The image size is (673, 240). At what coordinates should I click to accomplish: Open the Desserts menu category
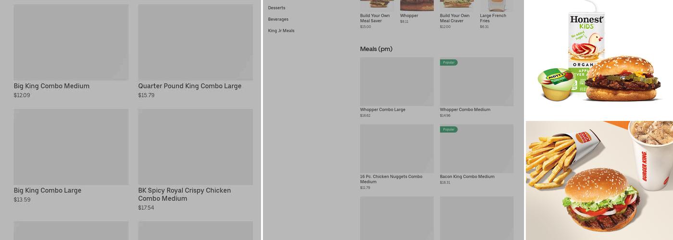(276, 8)
